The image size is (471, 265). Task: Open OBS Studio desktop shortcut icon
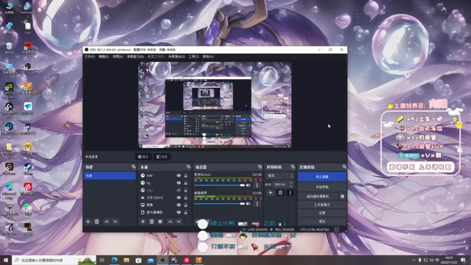[28, 68]
